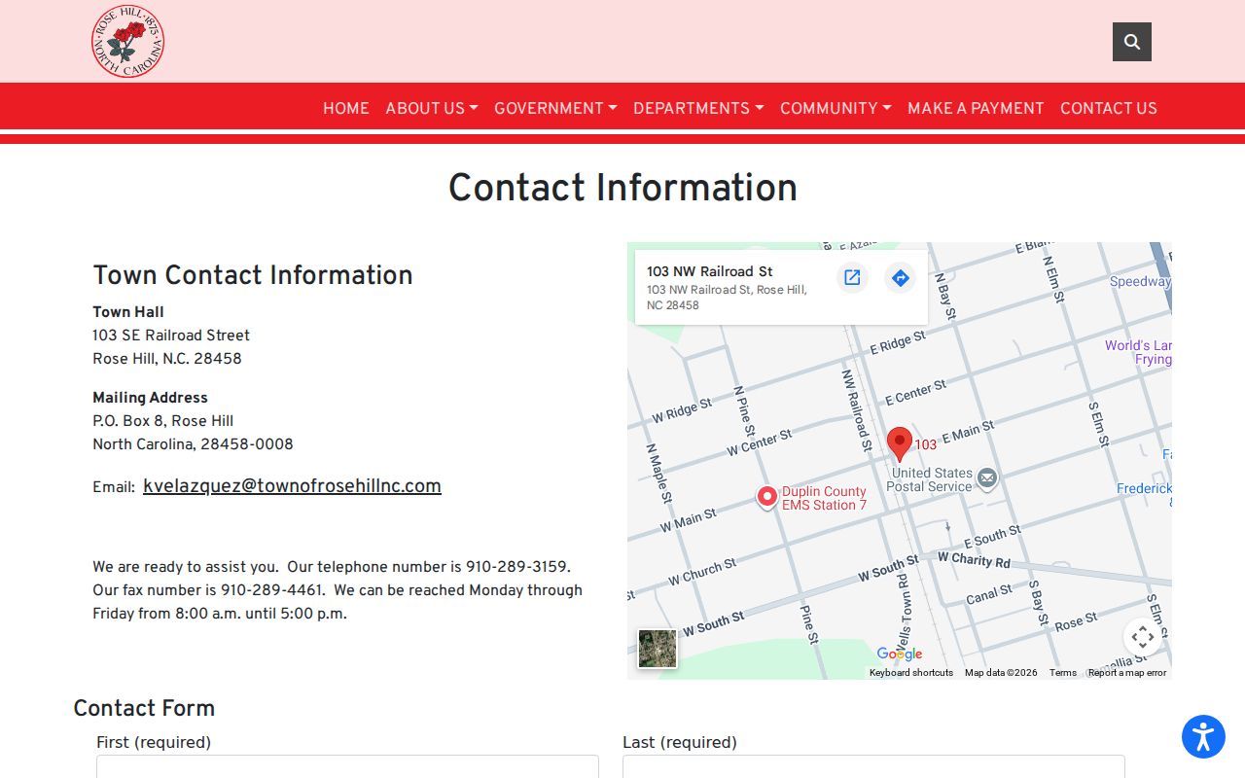Open the Make a Payment page
The width and height of the screenshot is (1245, 778).
[976, 108]
